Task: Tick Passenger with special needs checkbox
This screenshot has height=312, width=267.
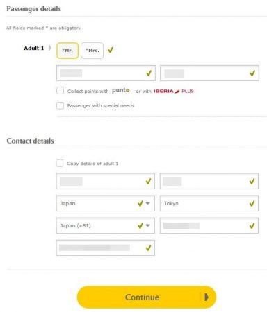Action: pos(60,105)
